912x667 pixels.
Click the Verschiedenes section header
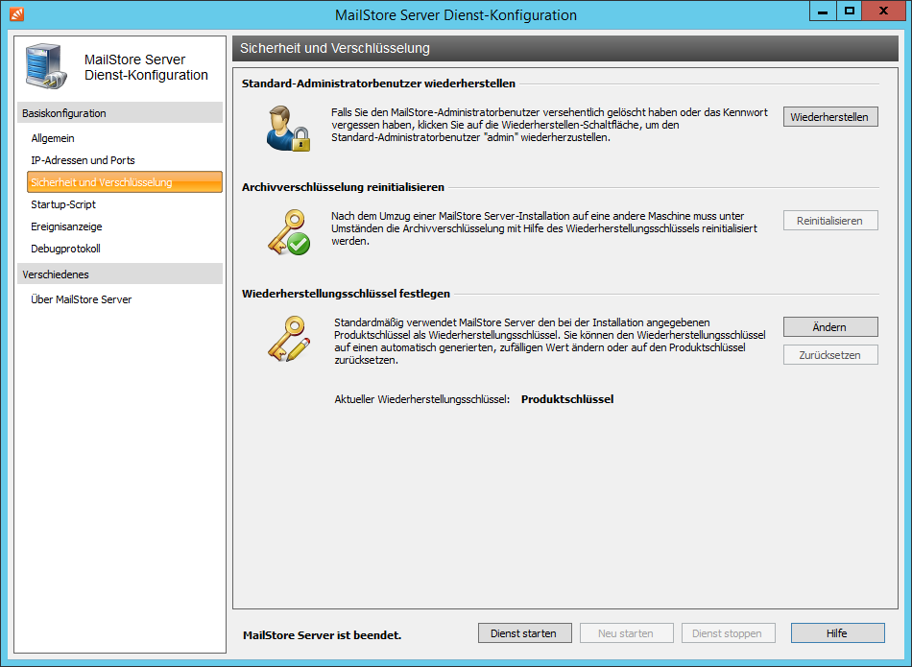point(120,274)
